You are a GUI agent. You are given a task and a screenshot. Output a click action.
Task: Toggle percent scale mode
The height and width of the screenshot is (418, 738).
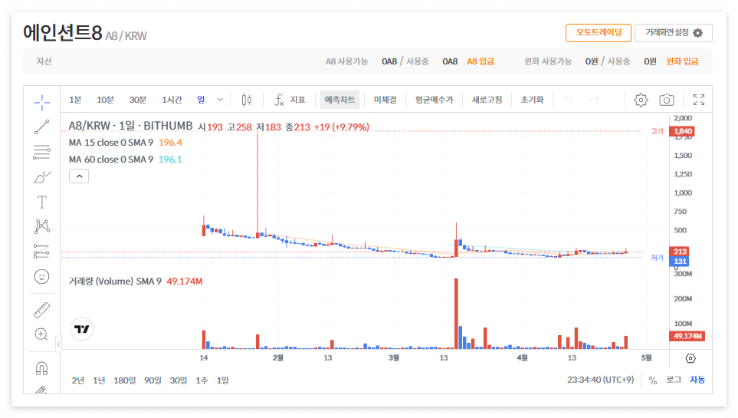pos(653,380)
